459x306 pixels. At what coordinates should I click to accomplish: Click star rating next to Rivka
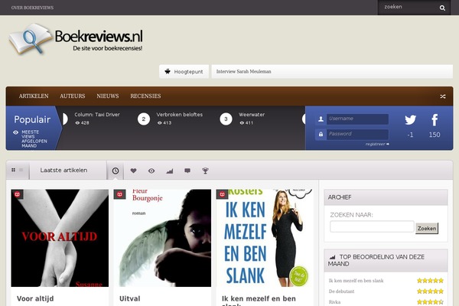pos(430,302)
